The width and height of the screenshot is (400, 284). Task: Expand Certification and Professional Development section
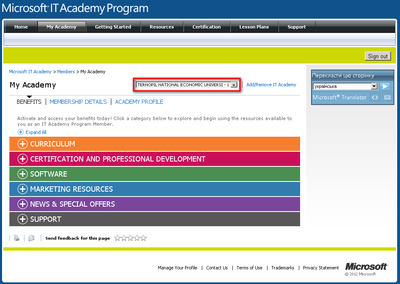[155, 159]
